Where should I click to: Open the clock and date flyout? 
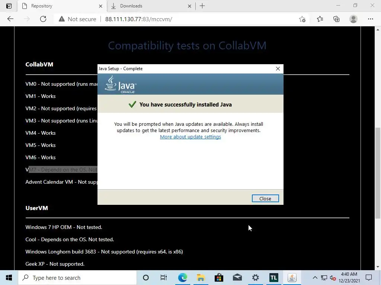(349, 278)
